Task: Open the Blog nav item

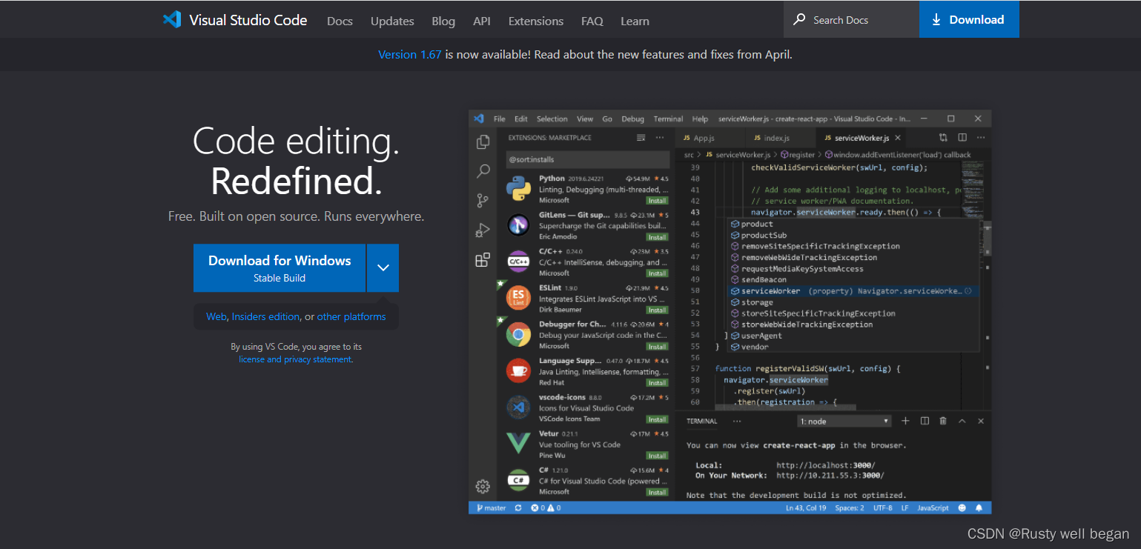Action: pyautogui.click(x=443, y=21)
